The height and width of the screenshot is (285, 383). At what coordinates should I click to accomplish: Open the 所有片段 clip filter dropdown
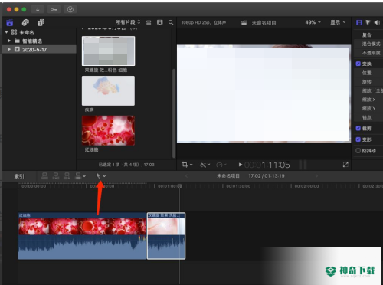coord(128,22)
